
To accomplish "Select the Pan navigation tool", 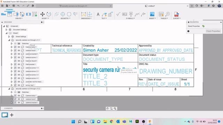I will point(107,109).
